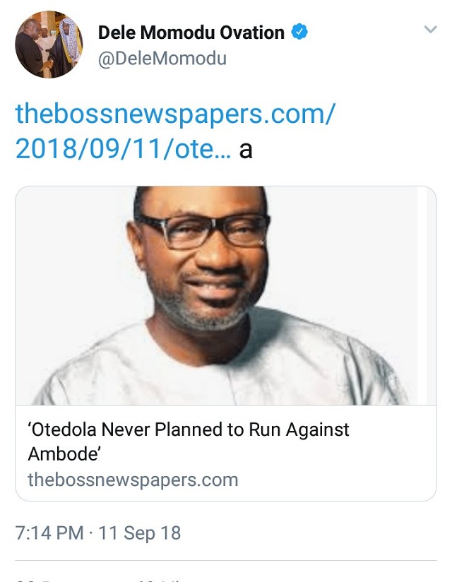Click the thebossnewspapers.com domain under the headline

click(133, 480)
